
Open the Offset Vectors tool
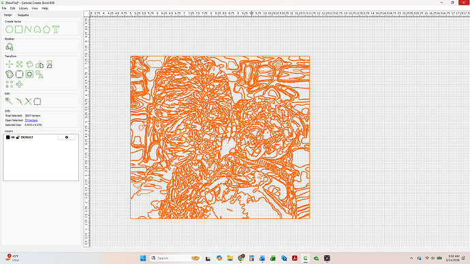coord(10,74)
